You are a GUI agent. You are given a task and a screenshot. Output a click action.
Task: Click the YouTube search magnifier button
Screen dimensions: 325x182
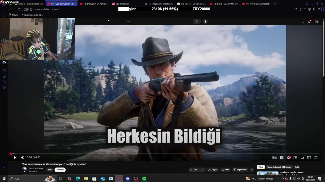point(197,21)
